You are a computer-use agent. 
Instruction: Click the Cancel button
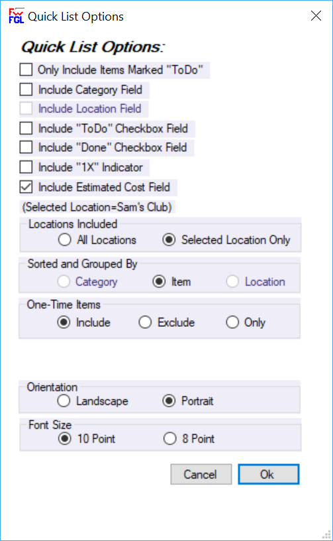coord(201,474)
